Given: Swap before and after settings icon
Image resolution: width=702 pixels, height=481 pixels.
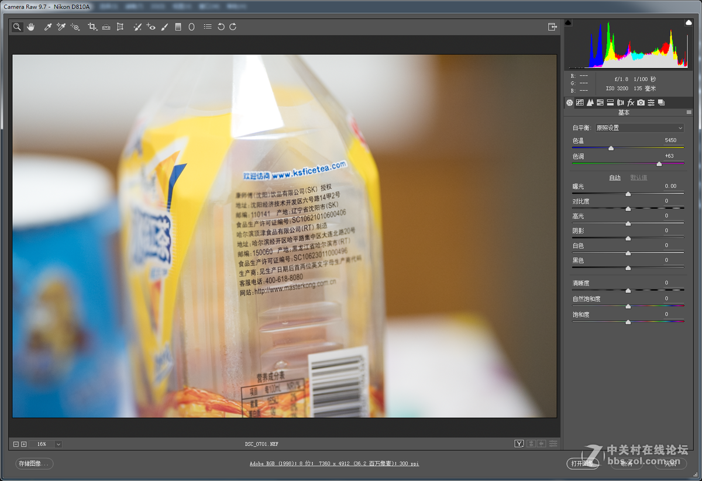Looking at the screenshot, I should click(x=531, y=444).
